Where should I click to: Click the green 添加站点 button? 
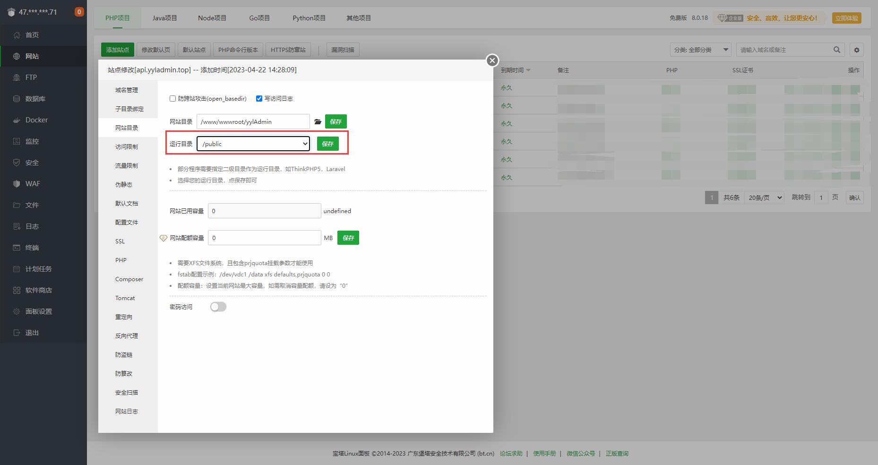click(118, 50)
